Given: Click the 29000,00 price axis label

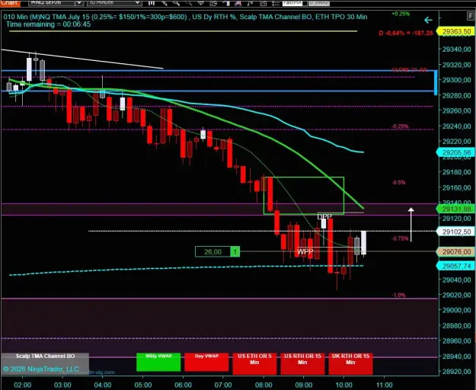Looking at the screenshot, I should coord(456,310).
